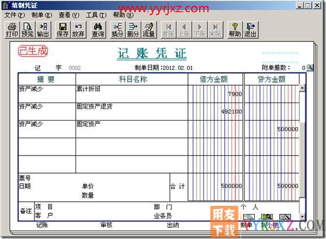The image size is (326, 239).
Task: Click the 打印 (Print) toolbar icon
Action: coord(12,30)
